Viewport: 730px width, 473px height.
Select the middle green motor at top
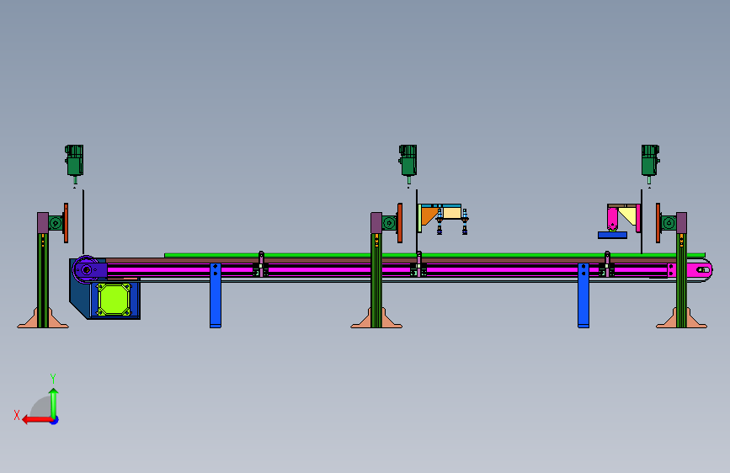(408, 161)
